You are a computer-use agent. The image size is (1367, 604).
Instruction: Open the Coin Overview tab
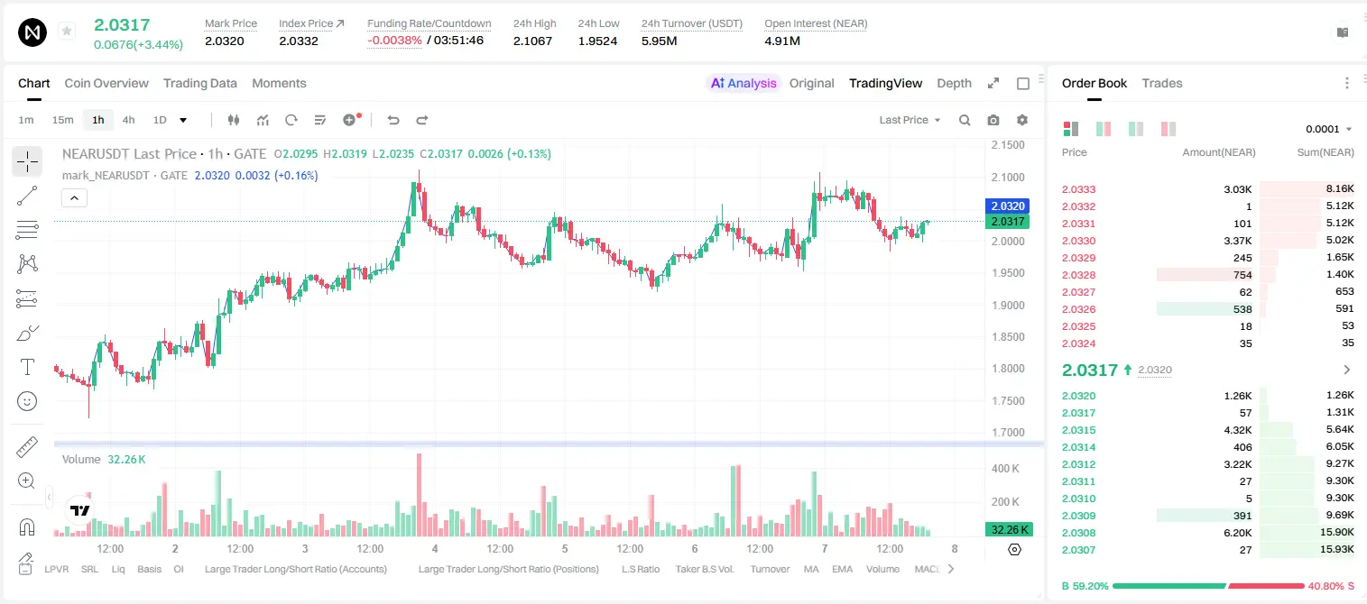point(106,83)
